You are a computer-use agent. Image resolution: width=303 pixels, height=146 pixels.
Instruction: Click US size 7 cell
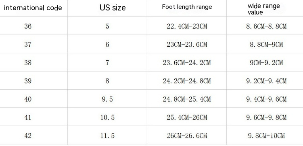click(107, 63)
